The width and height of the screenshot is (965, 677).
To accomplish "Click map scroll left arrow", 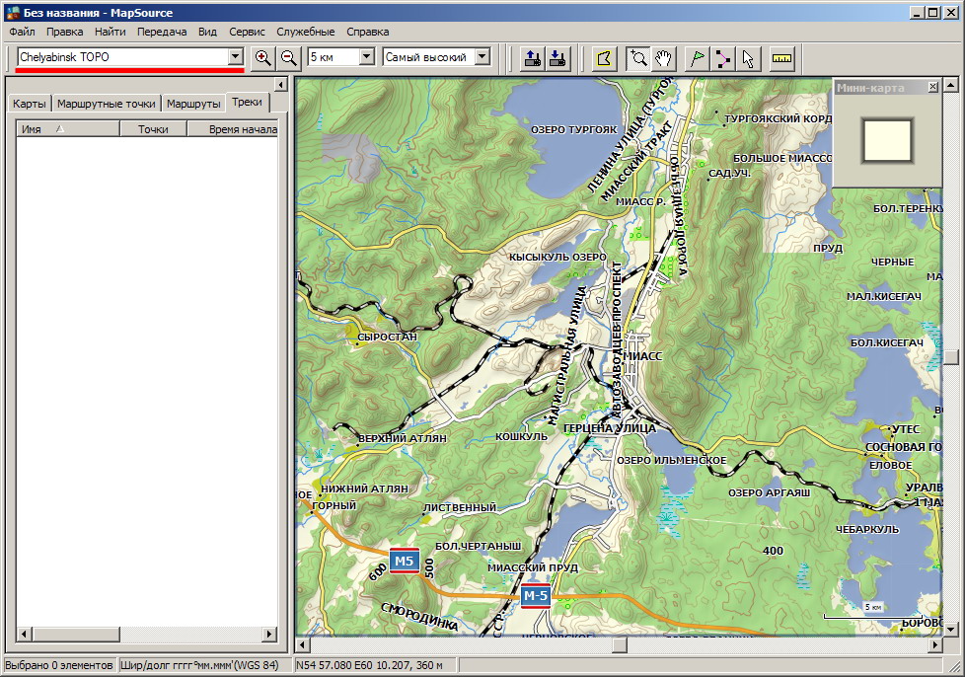I will point(302,645).
